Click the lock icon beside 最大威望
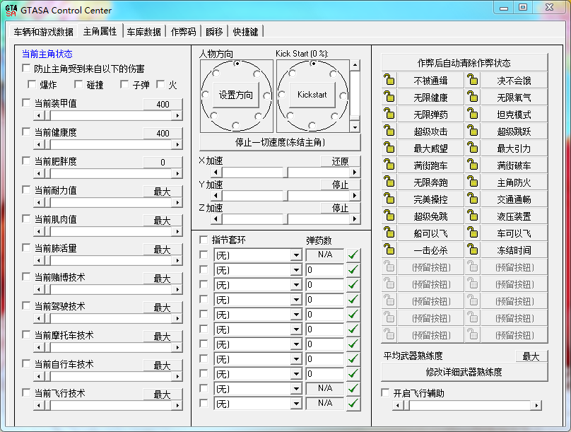This screenshot has width=571, height=432. (389, 148)
